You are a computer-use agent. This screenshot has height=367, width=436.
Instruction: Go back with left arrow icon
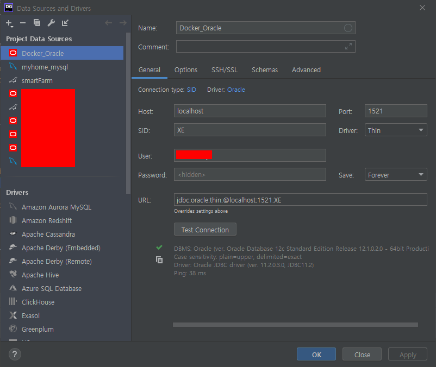(x=108, y=23)
